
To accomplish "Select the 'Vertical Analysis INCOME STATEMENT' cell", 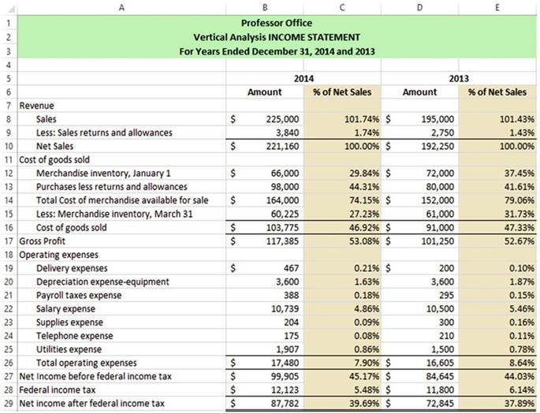I will [x=276, y=37].
